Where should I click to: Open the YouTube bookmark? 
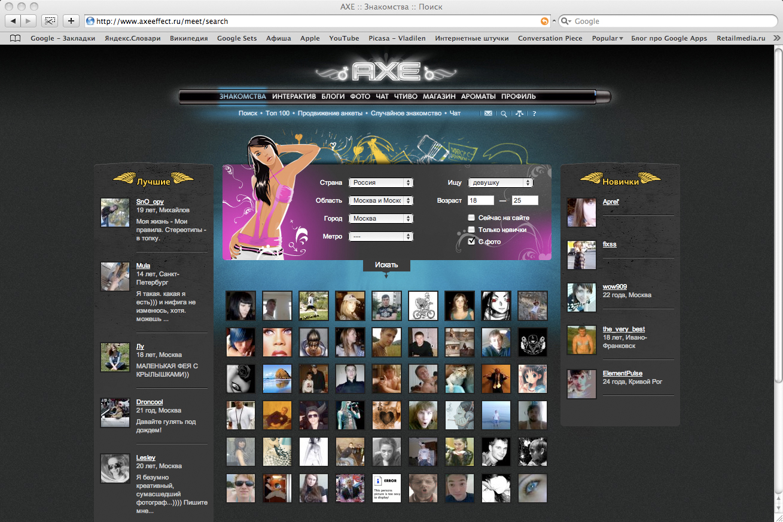[x=344, y=38]
